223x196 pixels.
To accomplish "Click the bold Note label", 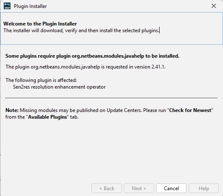I will [12, 110].
